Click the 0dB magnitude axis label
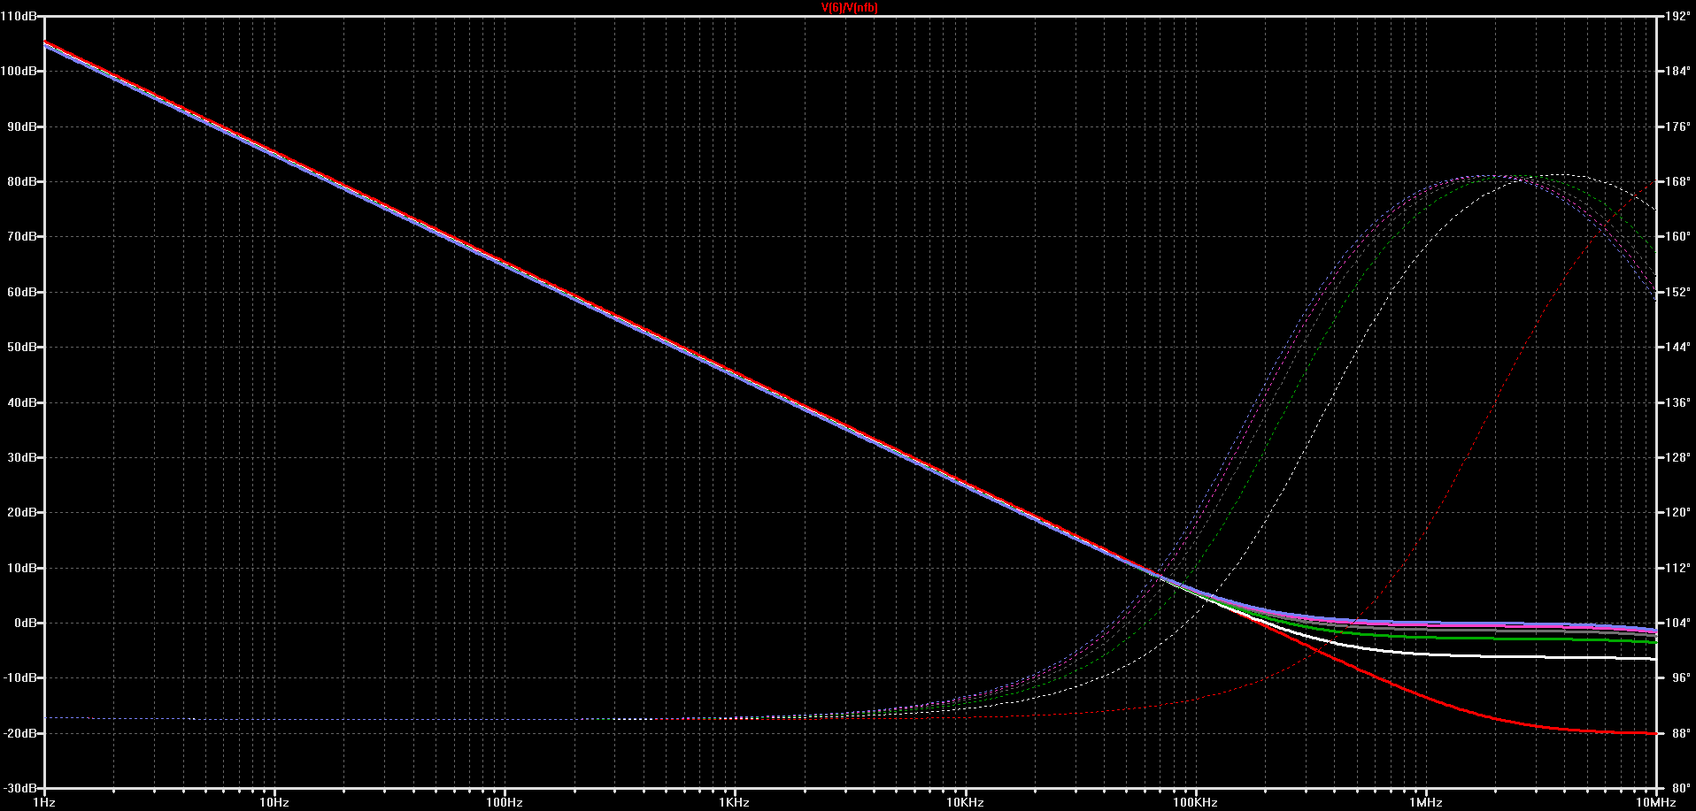 click(x=26, y=623)
